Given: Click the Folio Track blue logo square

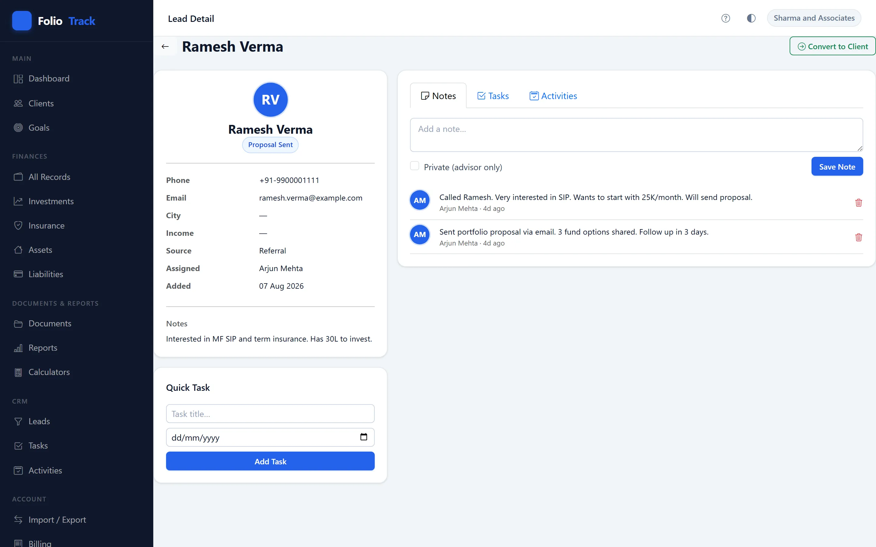Looking at the screenshot, I should pyautogui.click(x=22, y=21).
